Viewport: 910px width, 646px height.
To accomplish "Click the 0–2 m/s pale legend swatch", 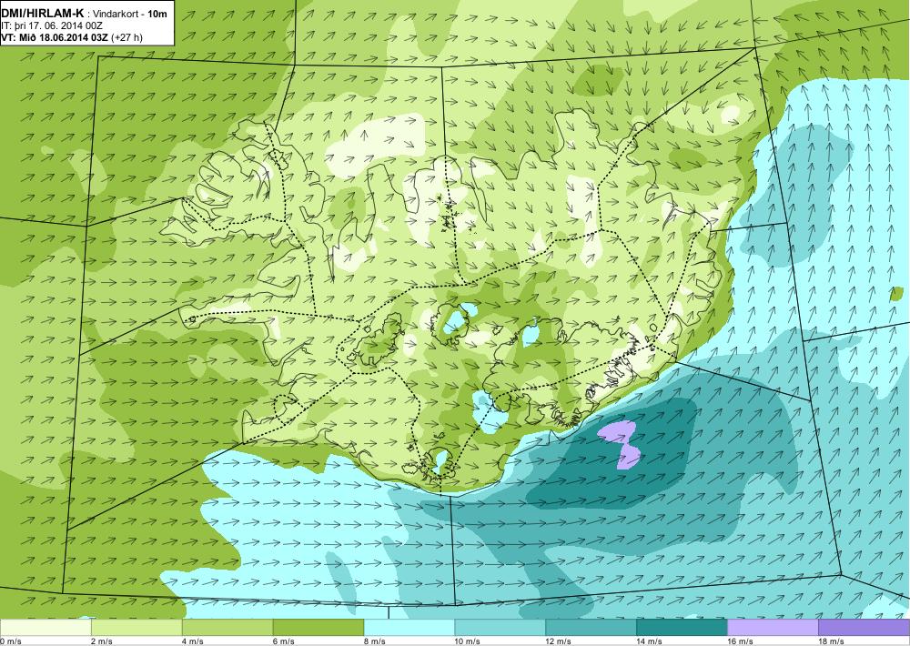I will pyautogui.click(x=45, y=628).
